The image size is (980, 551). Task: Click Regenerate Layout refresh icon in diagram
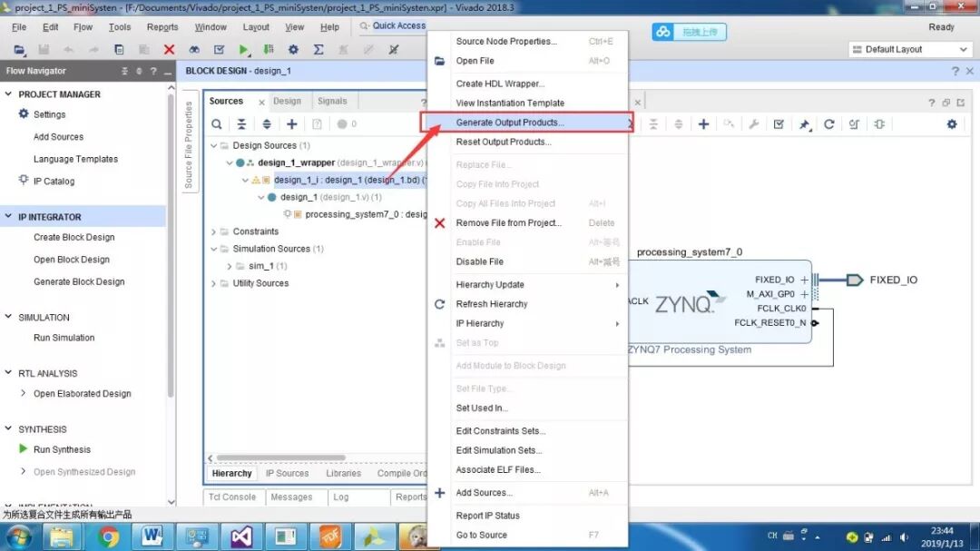(x=828, y=123)
